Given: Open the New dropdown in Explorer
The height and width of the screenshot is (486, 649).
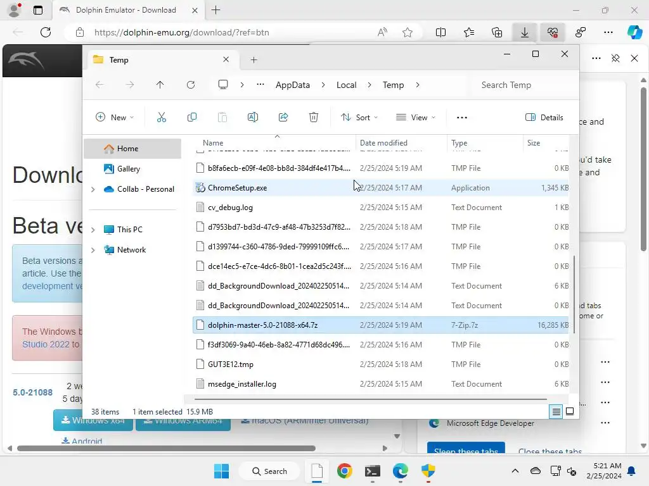Looking at the screenshot, I should 115,117.
